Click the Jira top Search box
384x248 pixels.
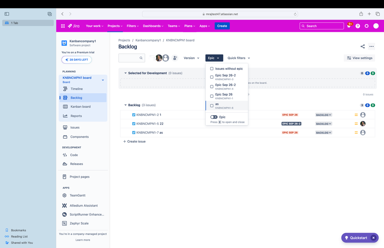(322, 26)
